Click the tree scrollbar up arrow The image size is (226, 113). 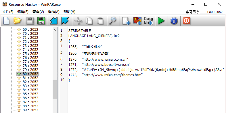pos(55,30)
